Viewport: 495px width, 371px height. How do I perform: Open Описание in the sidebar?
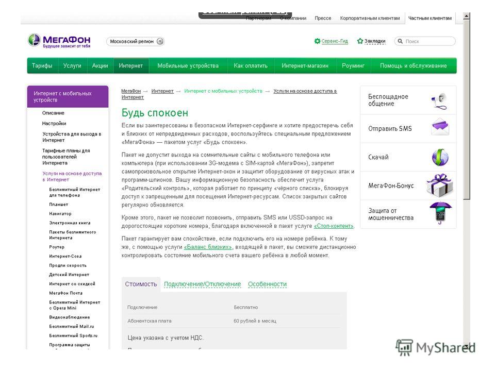53,113
